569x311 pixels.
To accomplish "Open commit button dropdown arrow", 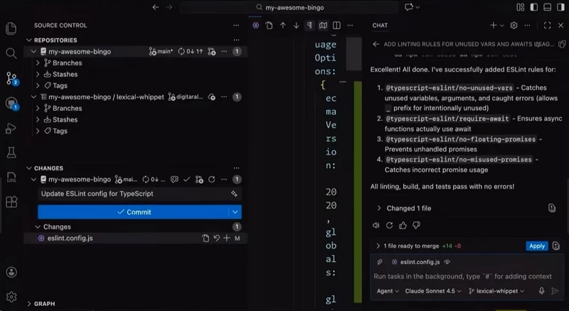I will coord(235,212).
